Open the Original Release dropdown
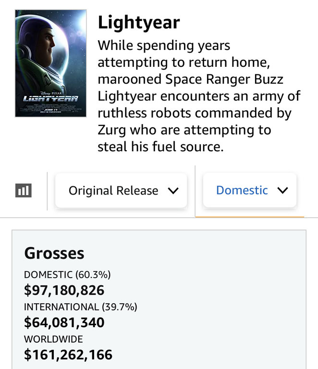Image resolution: width=318 pixels, height=369 pixels. (113, 191)
